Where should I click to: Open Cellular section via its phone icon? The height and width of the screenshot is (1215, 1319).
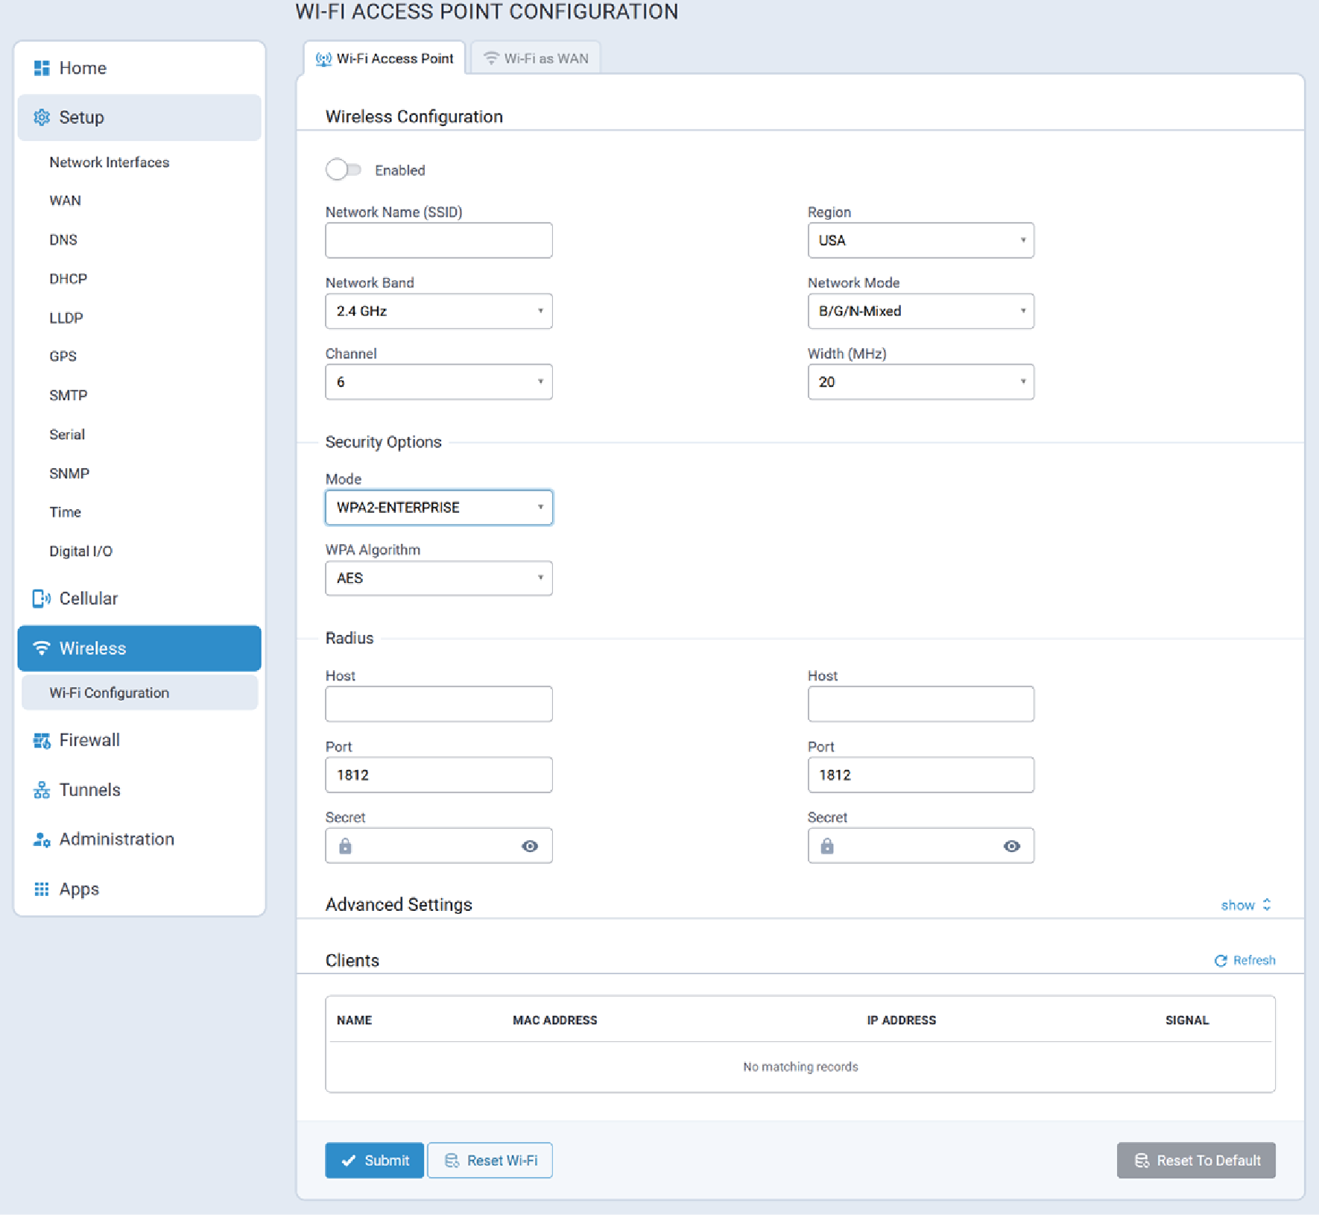pyautogui.click(x=42, y=599)
